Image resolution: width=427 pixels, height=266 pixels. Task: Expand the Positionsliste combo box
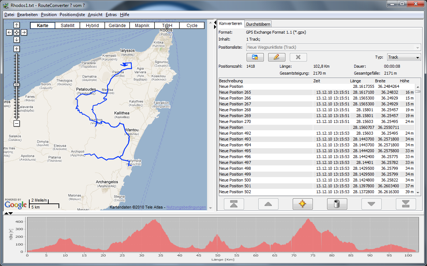417,47
